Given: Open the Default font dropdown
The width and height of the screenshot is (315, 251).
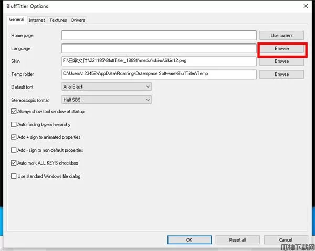Looking at the screenshot, I should click(107, 86).
